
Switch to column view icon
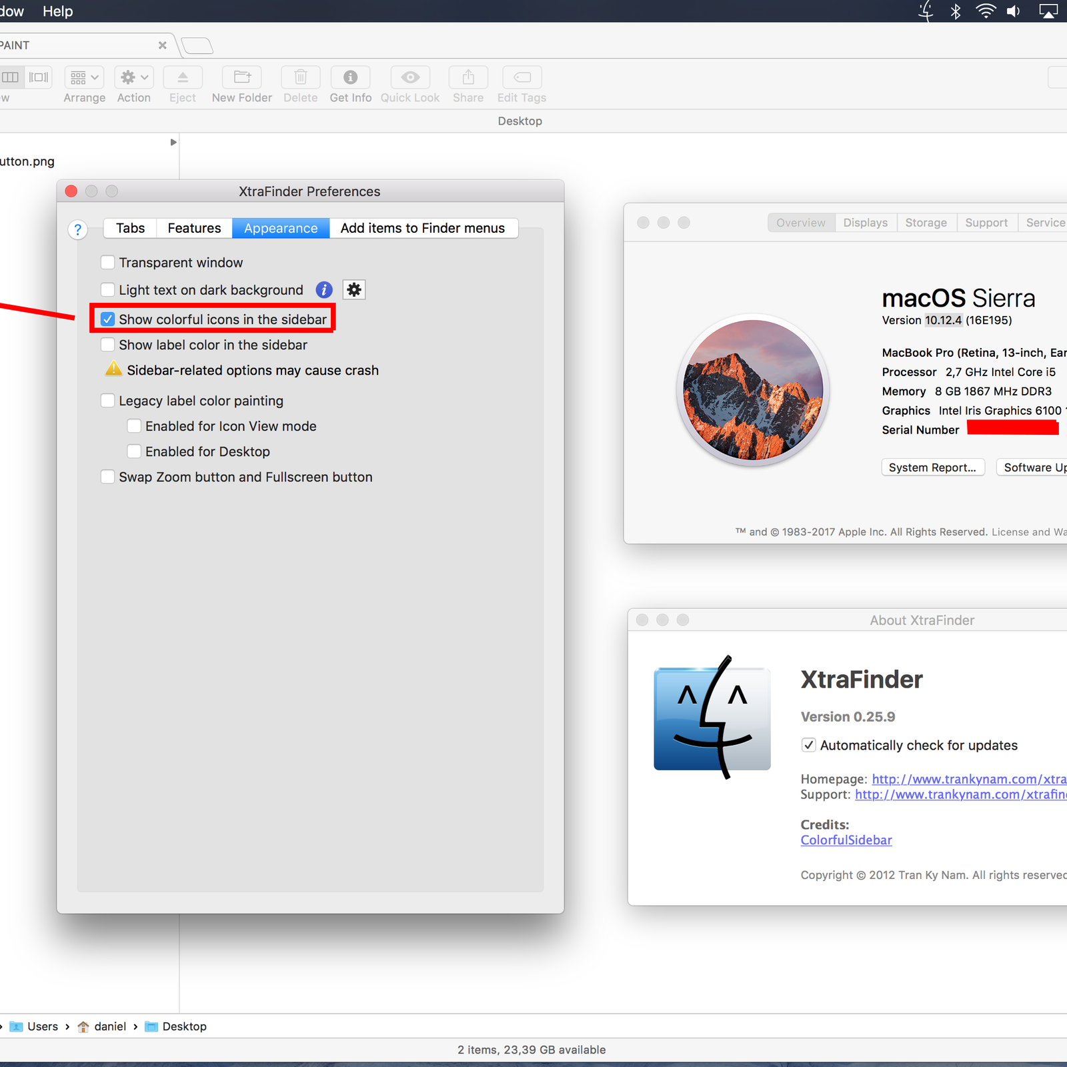tap(11, 77)
